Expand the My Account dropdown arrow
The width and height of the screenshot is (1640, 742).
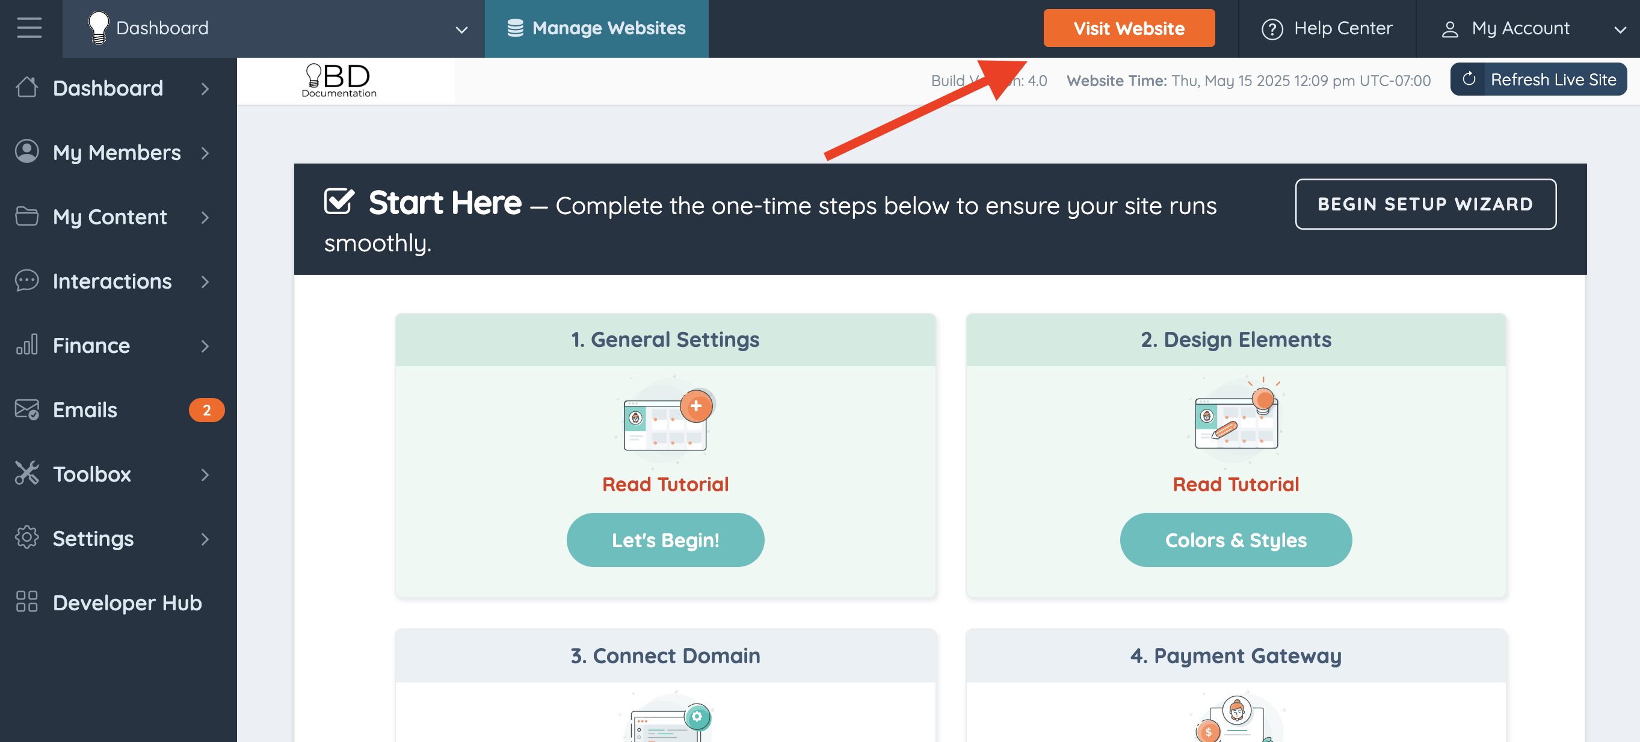click(x=1620, y=29)
